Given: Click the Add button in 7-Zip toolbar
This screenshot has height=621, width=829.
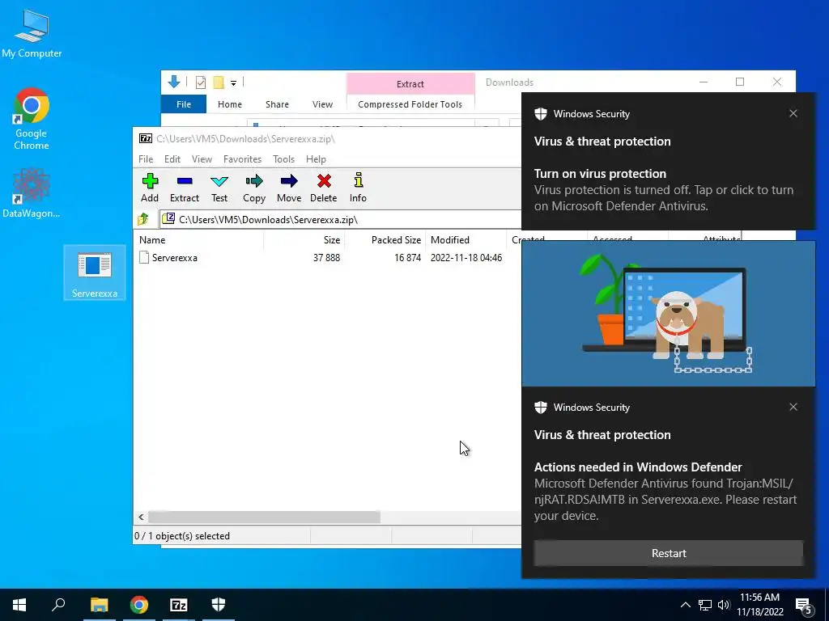Looking at the screenshot, I should click(150, 188).
